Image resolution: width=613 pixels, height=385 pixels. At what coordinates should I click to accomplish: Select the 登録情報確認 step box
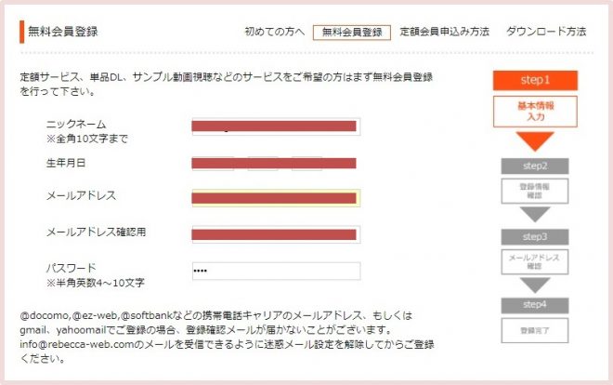[x=534, y=191]
